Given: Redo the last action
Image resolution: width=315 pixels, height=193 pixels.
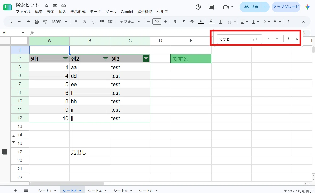Looking at the screenshot, I should (28, 22).
